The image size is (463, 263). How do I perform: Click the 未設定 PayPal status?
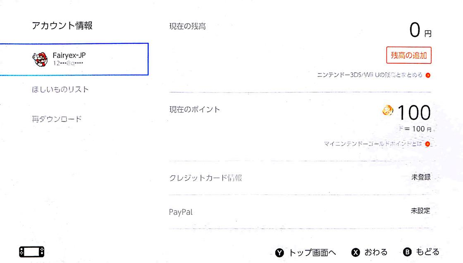420,211
